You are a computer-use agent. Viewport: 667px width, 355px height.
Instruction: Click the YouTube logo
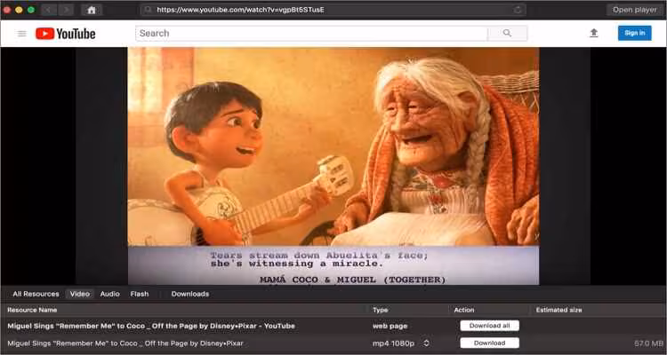pos(65,34)
